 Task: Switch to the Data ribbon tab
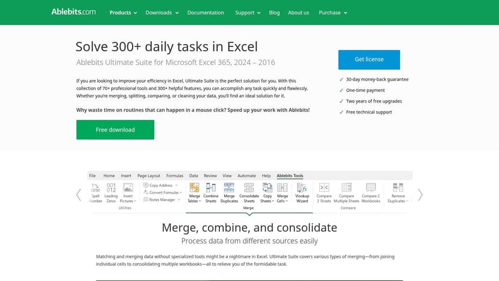tap(193, 175)
